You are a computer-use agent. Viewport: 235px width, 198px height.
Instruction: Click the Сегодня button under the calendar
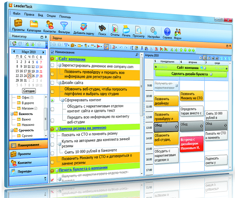click(29, 91)
